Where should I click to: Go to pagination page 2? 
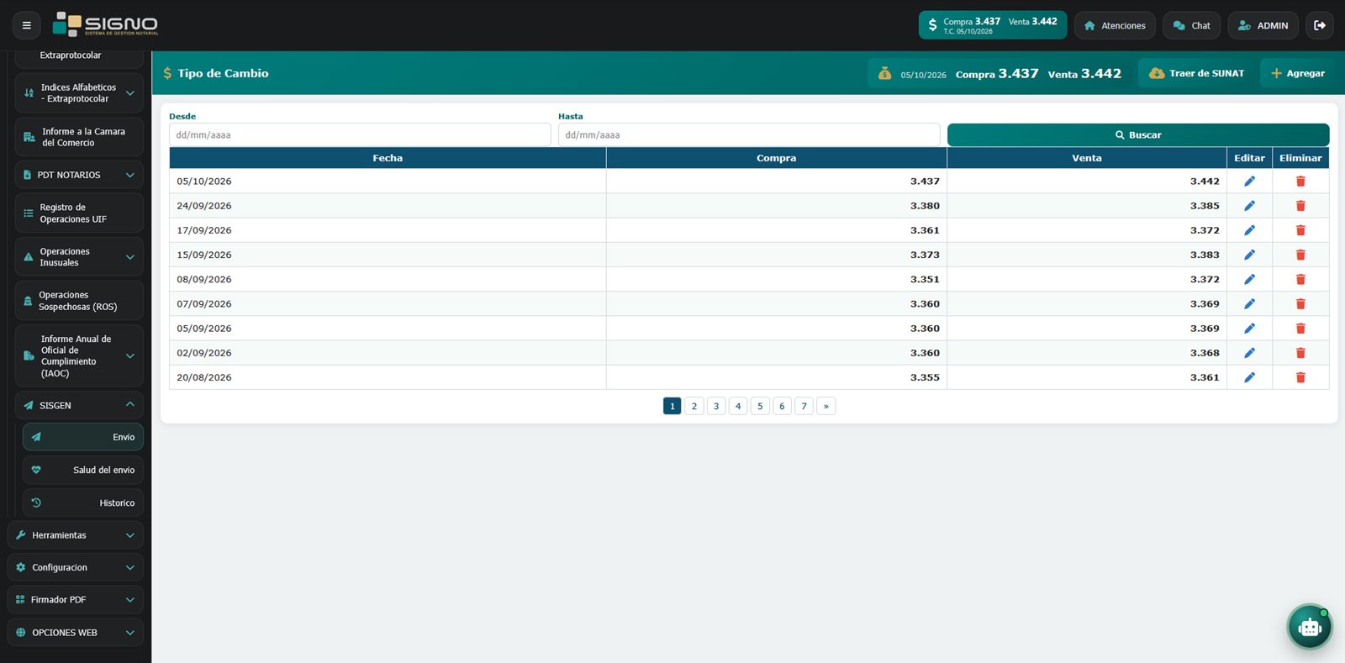(694, 406)
